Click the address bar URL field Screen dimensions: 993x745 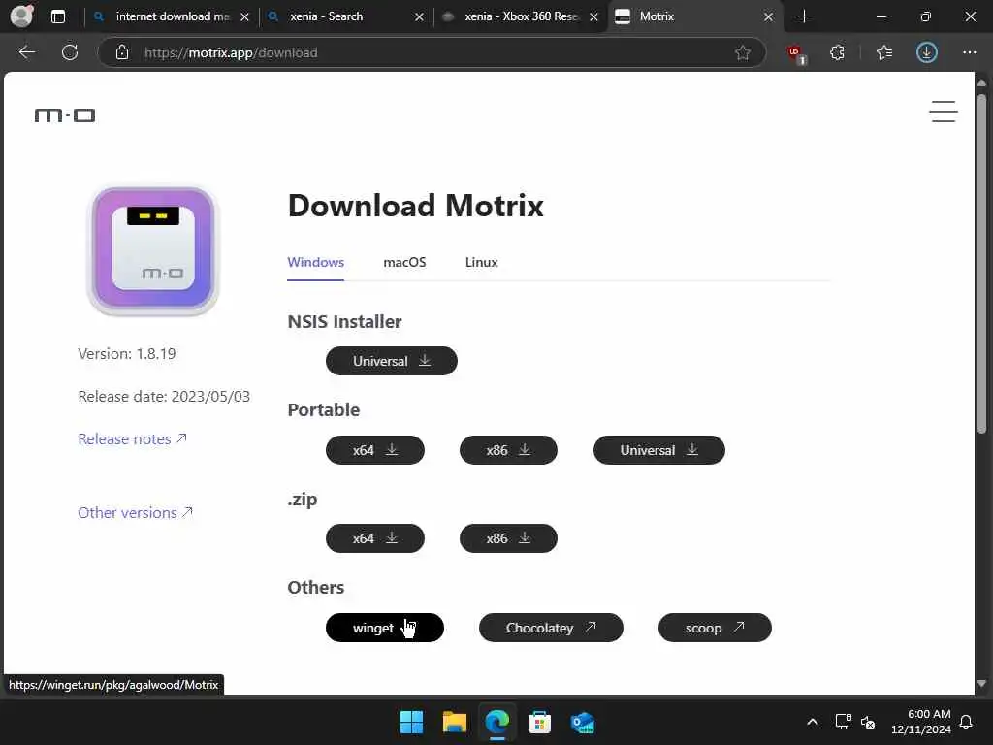431,52
